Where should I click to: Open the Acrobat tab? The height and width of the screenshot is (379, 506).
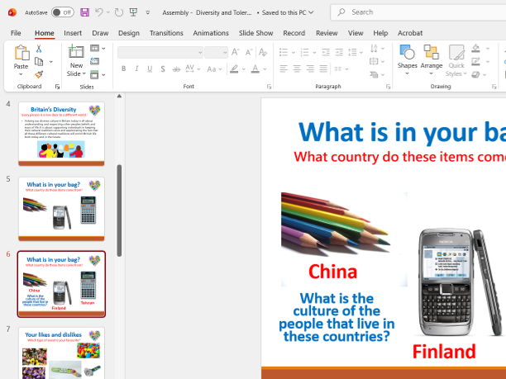410,33
